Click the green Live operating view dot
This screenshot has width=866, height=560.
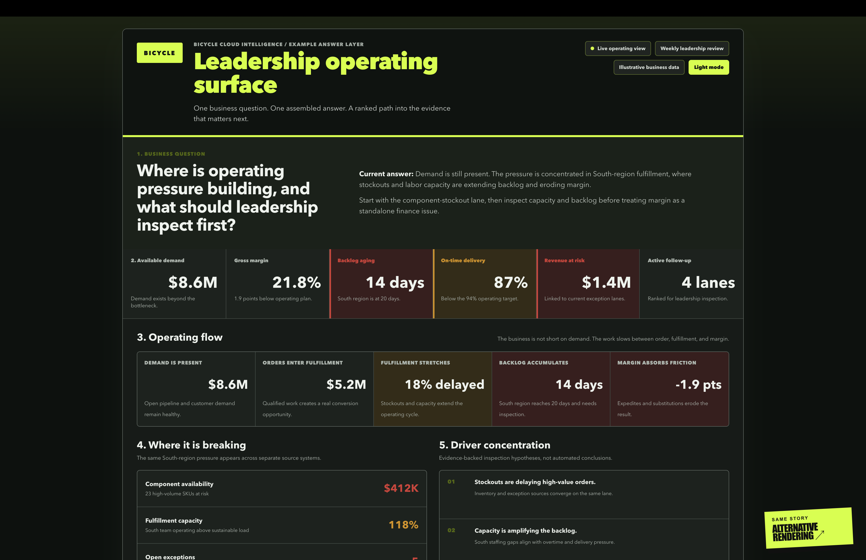(x=592, y=48)
